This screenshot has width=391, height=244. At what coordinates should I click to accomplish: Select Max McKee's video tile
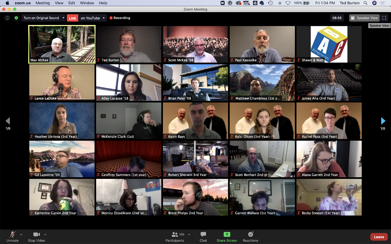point(62,44)
